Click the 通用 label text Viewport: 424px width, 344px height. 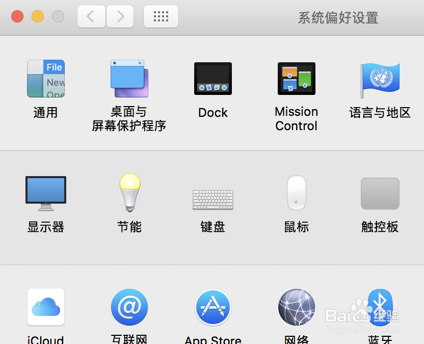[45, 112]
